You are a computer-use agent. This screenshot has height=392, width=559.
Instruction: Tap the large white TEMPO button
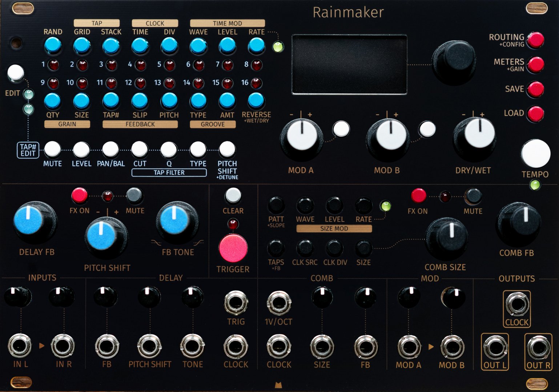535,154
